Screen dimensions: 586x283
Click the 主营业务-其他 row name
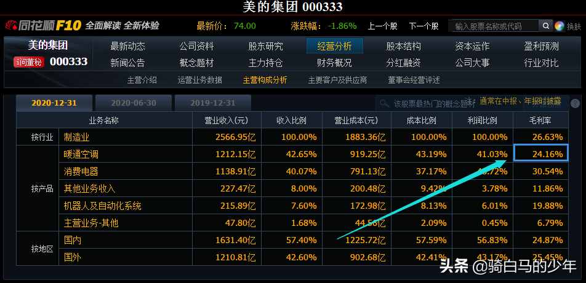91,223
